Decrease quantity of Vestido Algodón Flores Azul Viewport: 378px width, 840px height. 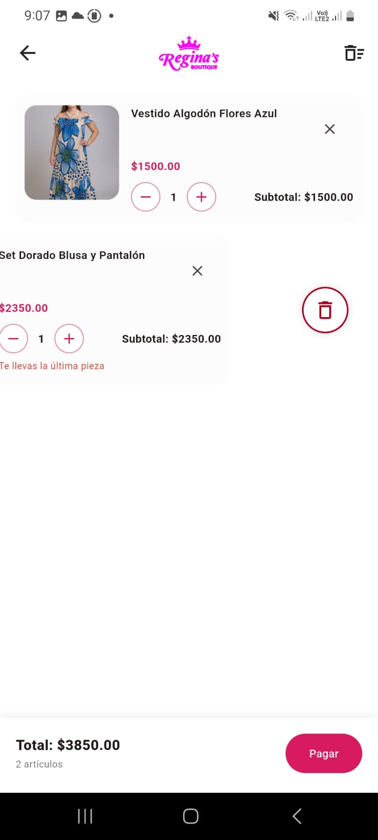click(x=145, y=197)
